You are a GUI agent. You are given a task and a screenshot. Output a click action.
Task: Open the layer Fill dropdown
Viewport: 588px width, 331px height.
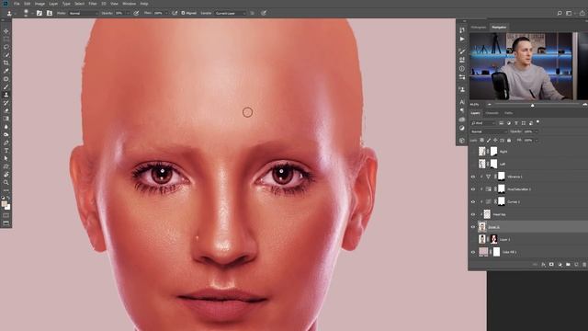(x=537, y=141)
